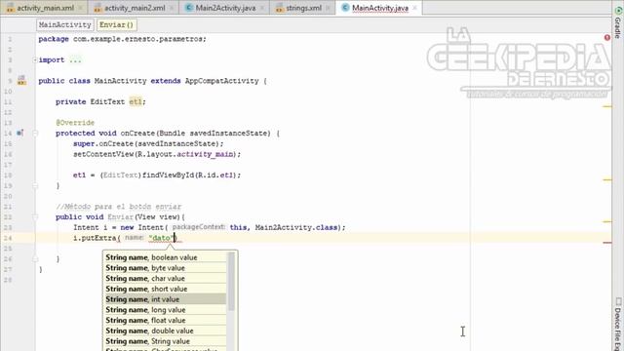Image resolution: width=624 pixels, height=351 pixels.
Task: Choose 'String name, String value' overload
Action: pos(166,341)
